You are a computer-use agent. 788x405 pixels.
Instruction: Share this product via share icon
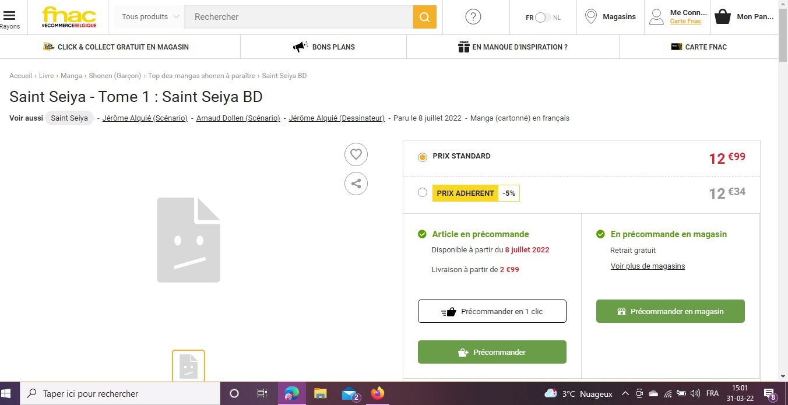coord(356,184)
